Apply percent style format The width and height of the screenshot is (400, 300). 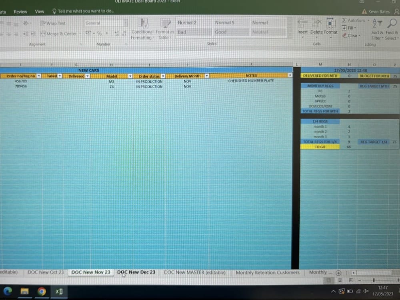100,34
